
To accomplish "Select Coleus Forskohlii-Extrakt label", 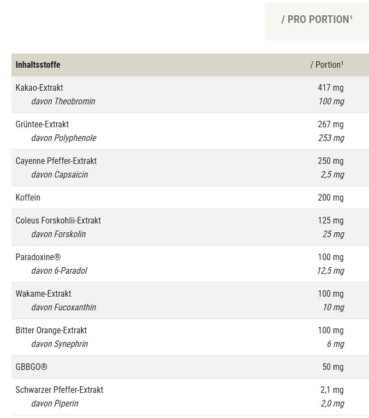I will click(58, 220).
